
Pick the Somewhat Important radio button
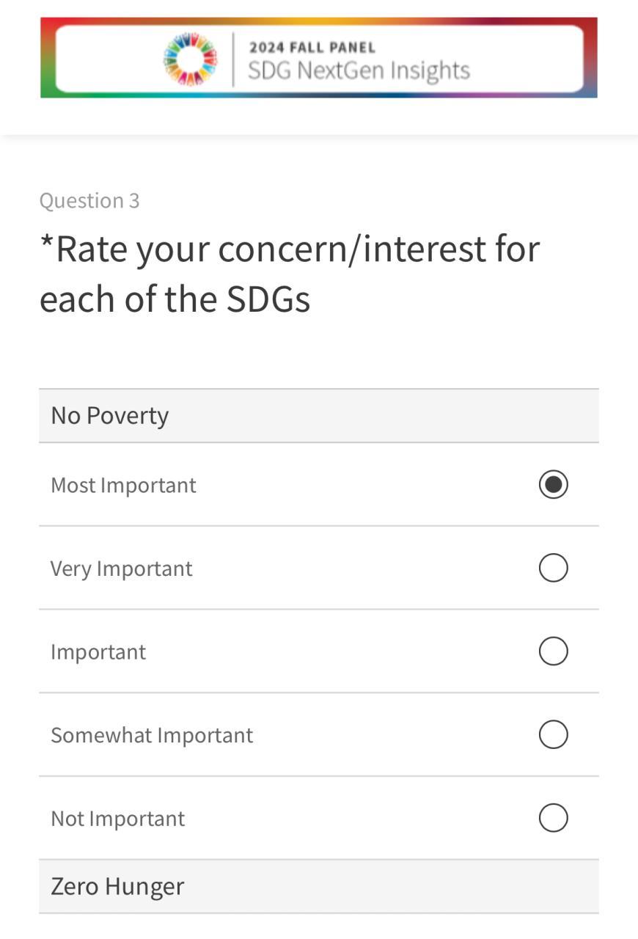click(553, 734)
